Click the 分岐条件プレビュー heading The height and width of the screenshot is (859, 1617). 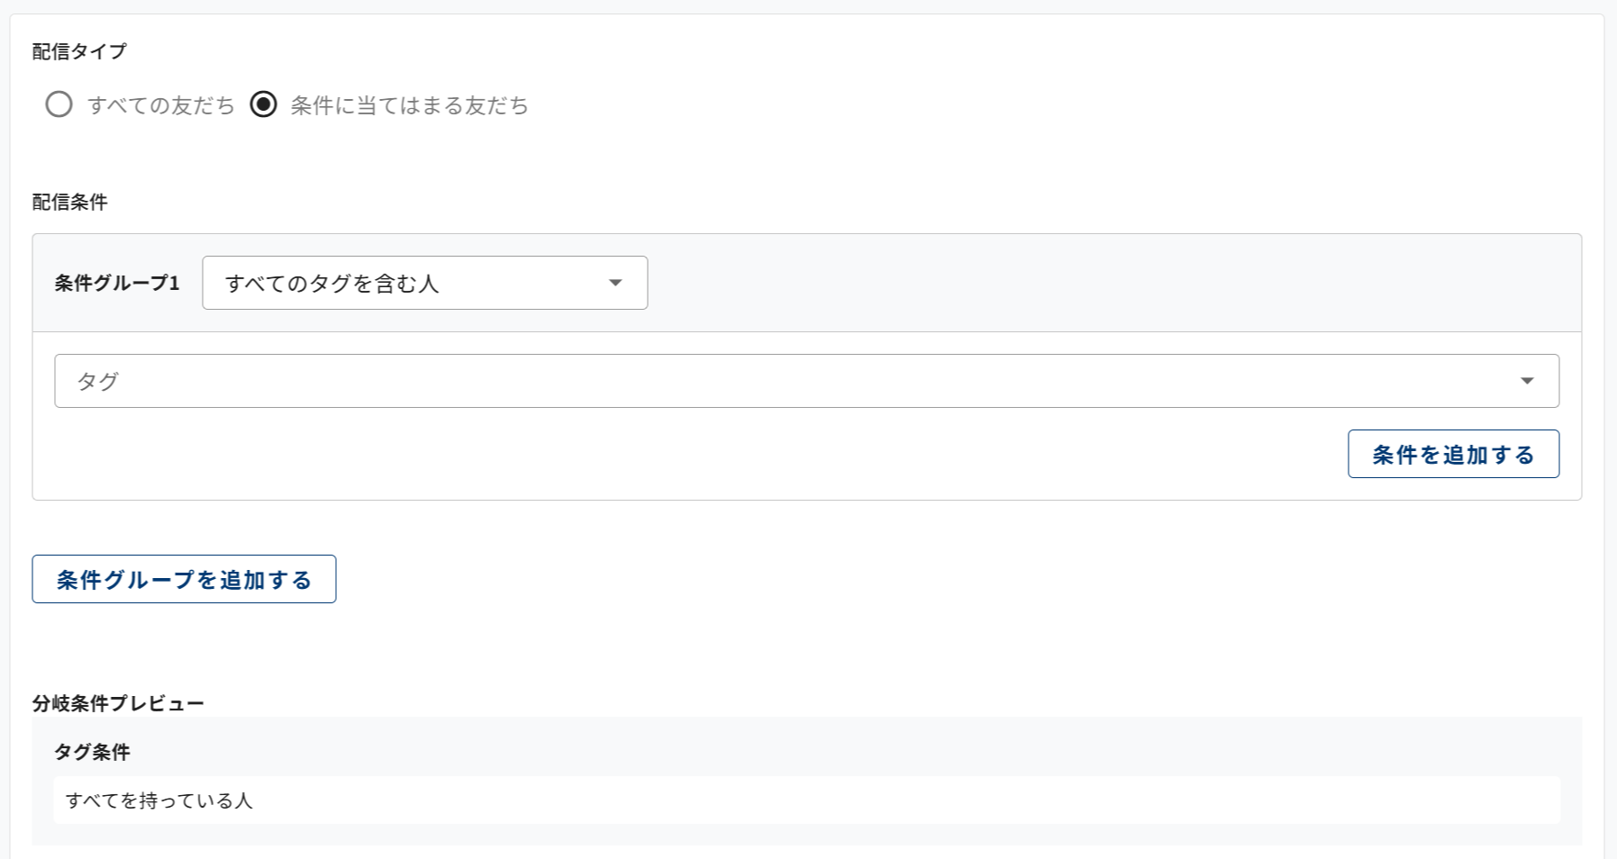pos(118,703)
